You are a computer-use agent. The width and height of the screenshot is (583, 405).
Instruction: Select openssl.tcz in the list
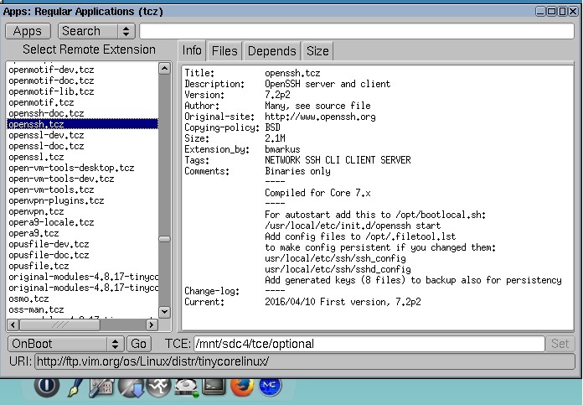[83, 157]
